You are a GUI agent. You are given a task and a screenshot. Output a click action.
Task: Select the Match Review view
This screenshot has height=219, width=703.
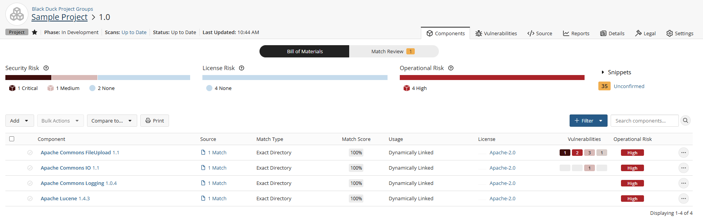(394, 51)
